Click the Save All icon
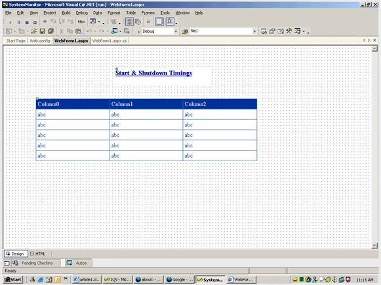 tap(50, 31)
